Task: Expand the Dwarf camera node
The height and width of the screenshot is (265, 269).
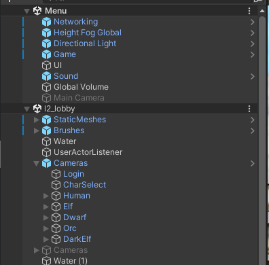Action: 46,217
